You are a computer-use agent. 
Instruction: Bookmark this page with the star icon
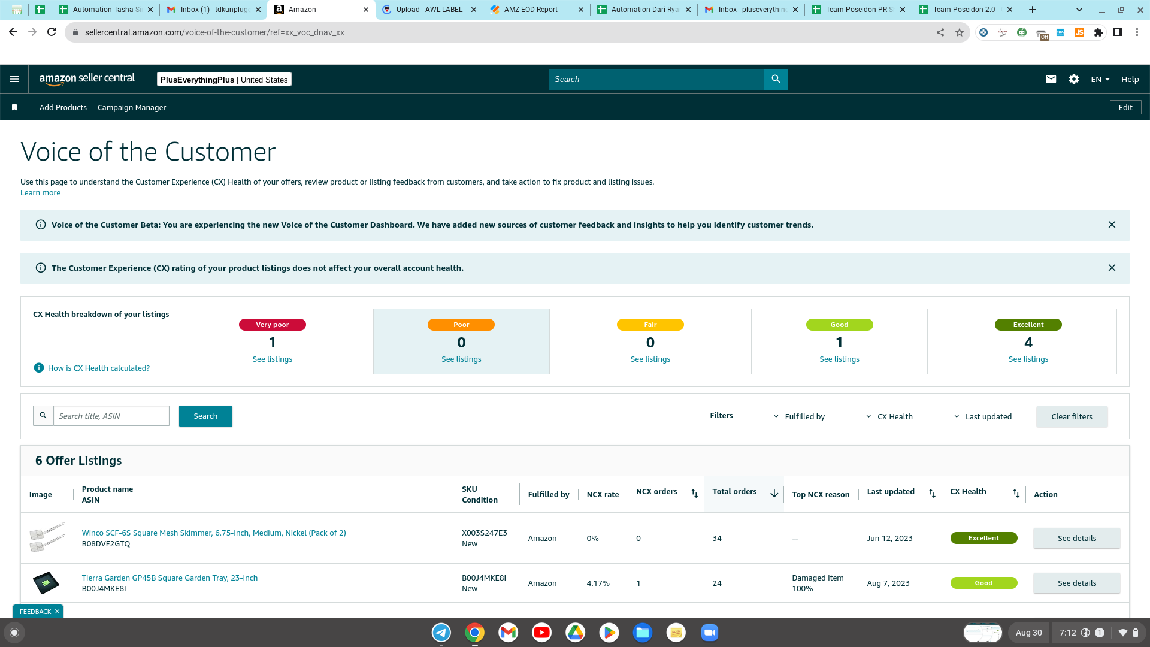coord(960,32)
